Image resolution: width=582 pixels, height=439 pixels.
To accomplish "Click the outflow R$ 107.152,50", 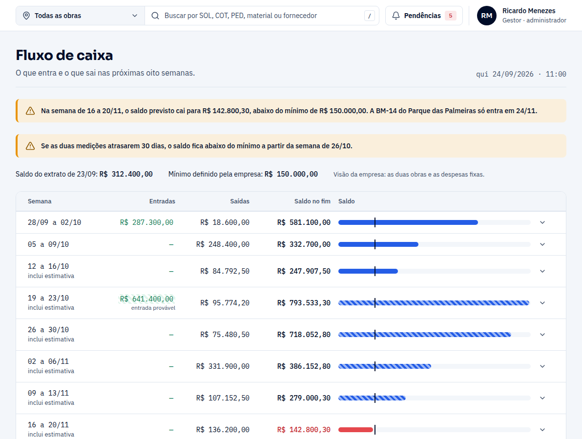I will tap(223, 398).
